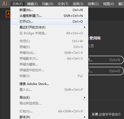Open the 文字(T) menu

63,4
